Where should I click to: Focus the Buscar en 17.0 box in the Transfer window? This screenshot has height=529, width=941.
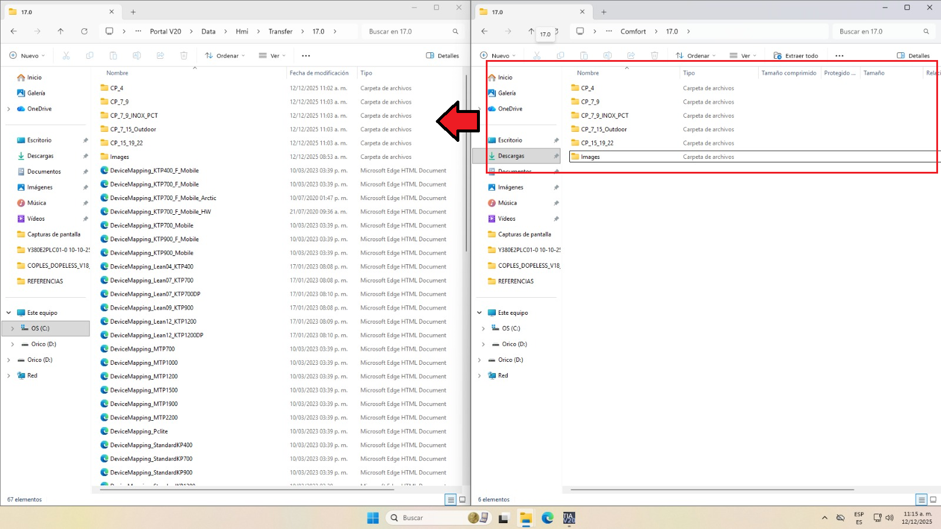(414, 31)
